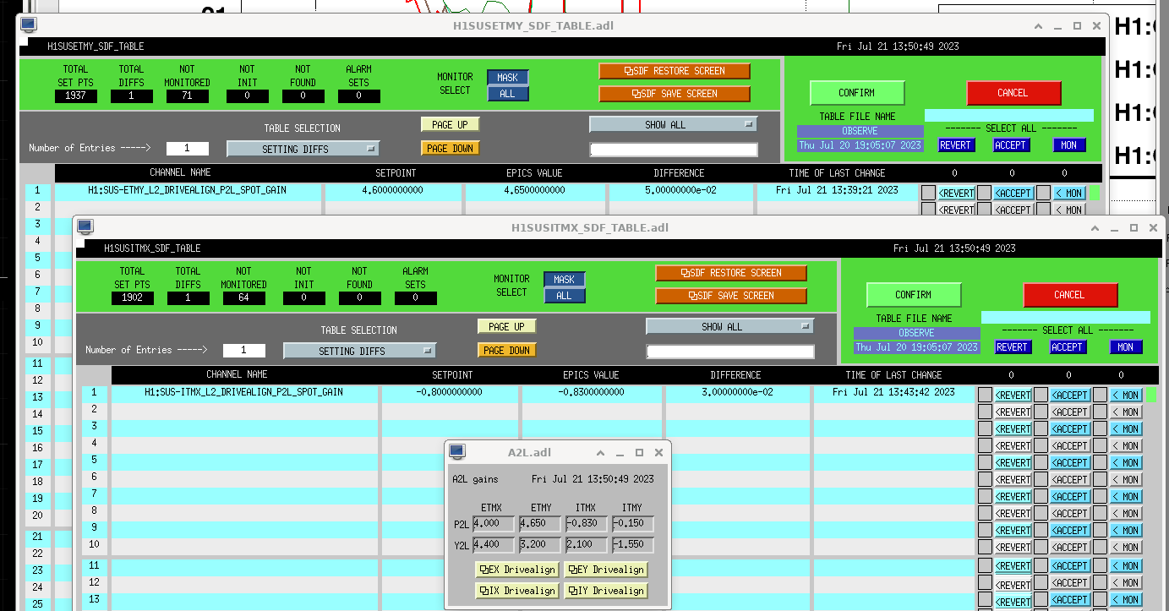Open SETTING DIFFS dropdown in ETMY table
This screenshot has width=1169, height=611.
click(x=303, y=149)
